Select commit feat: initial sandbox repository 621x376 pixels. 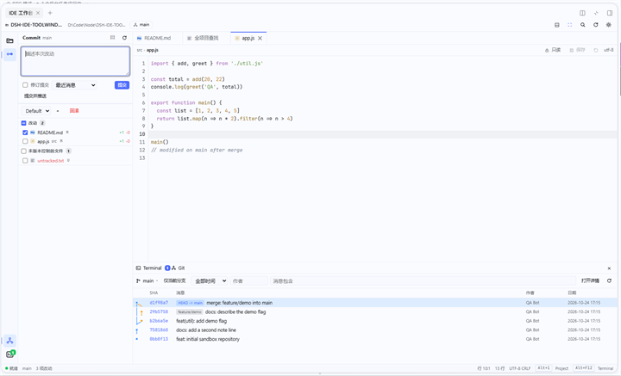click(375, 339)
